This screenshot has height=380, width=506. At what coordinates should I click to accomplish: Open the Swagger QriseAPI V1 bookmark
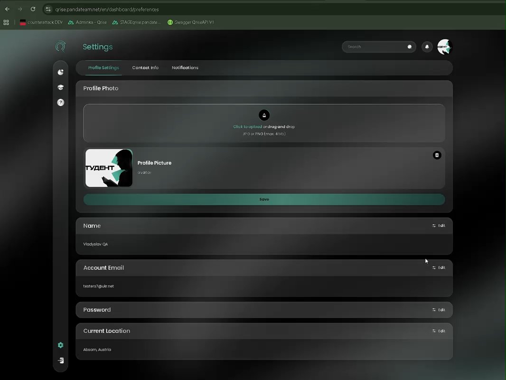click(191, 22)
